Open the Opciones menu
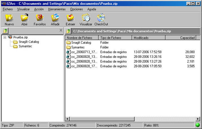 click(x=76, y=9)
